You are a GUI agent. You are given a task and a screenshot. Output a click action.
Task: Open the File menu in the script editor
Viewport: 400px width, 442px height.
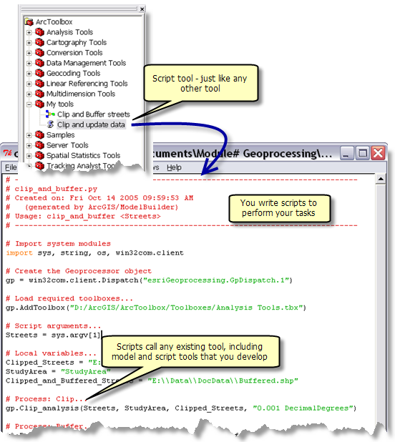coord(11,167)
